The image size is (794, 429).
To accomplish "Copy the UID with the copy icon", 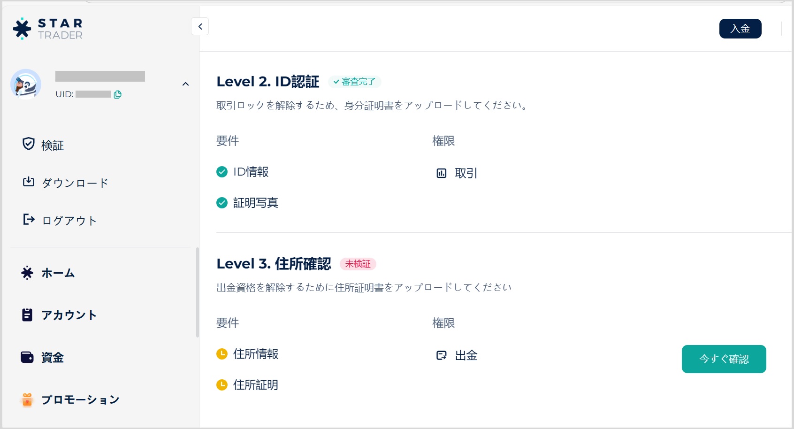I will click(x=118, y=94).
